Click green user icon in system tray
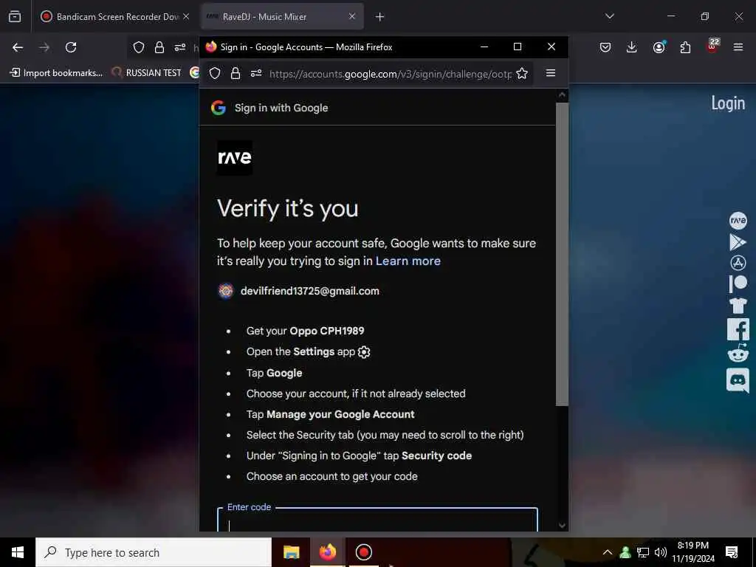The height and width of the screenshot is (567, 756). point(625,552)
